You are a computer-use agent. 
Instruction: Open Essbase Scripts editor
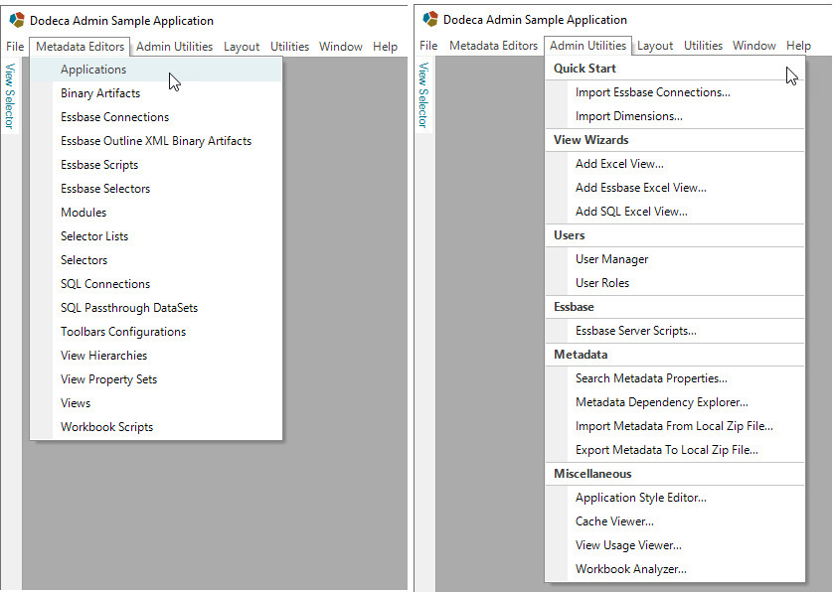156,165
